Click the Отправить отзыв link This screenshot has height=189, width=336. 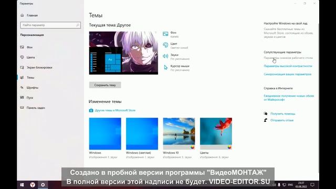click(282, 120)
